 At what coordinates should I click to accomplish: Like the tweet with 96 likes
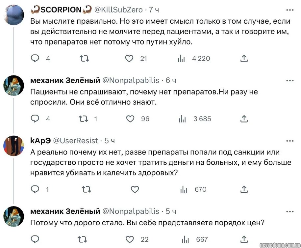pyautogui.click(x=130, y=119)
